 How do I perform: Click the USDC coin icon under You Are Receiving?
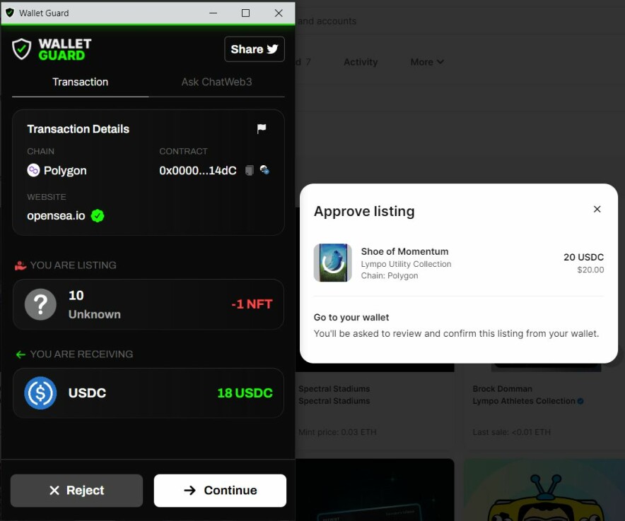click(40, 393)
